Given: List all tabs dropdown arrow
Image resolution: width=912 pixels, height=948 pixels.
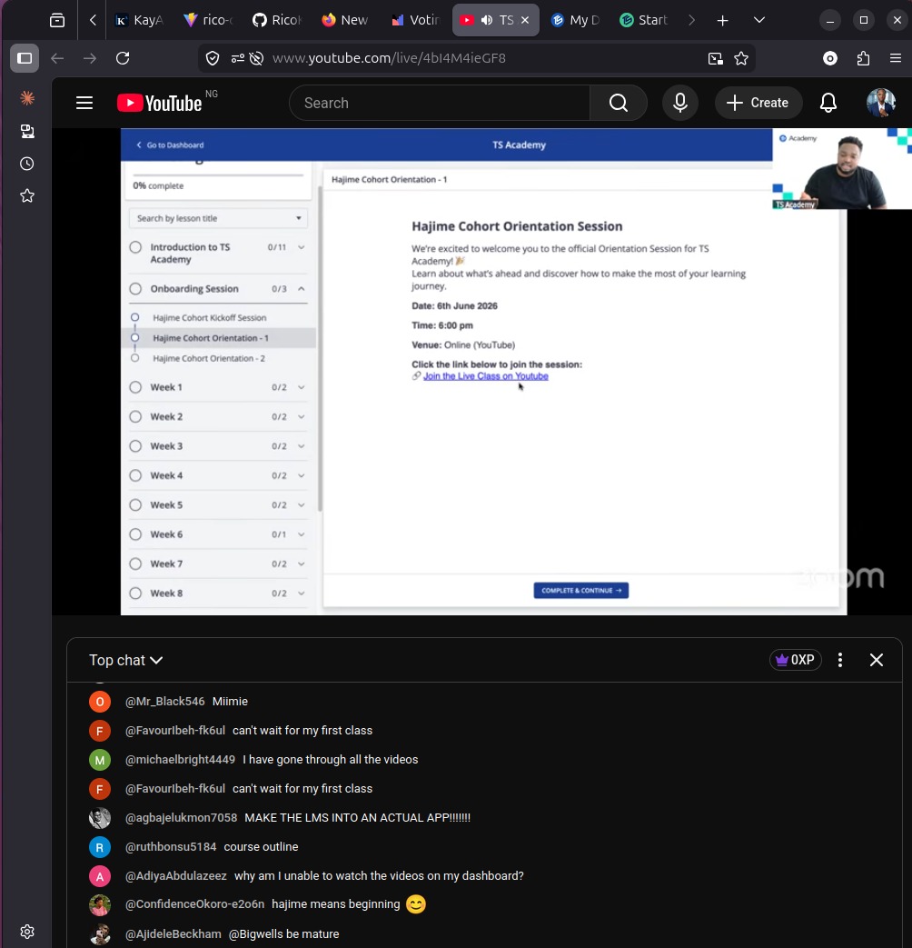Looking at the screenshot, I should tap(759, 20).
